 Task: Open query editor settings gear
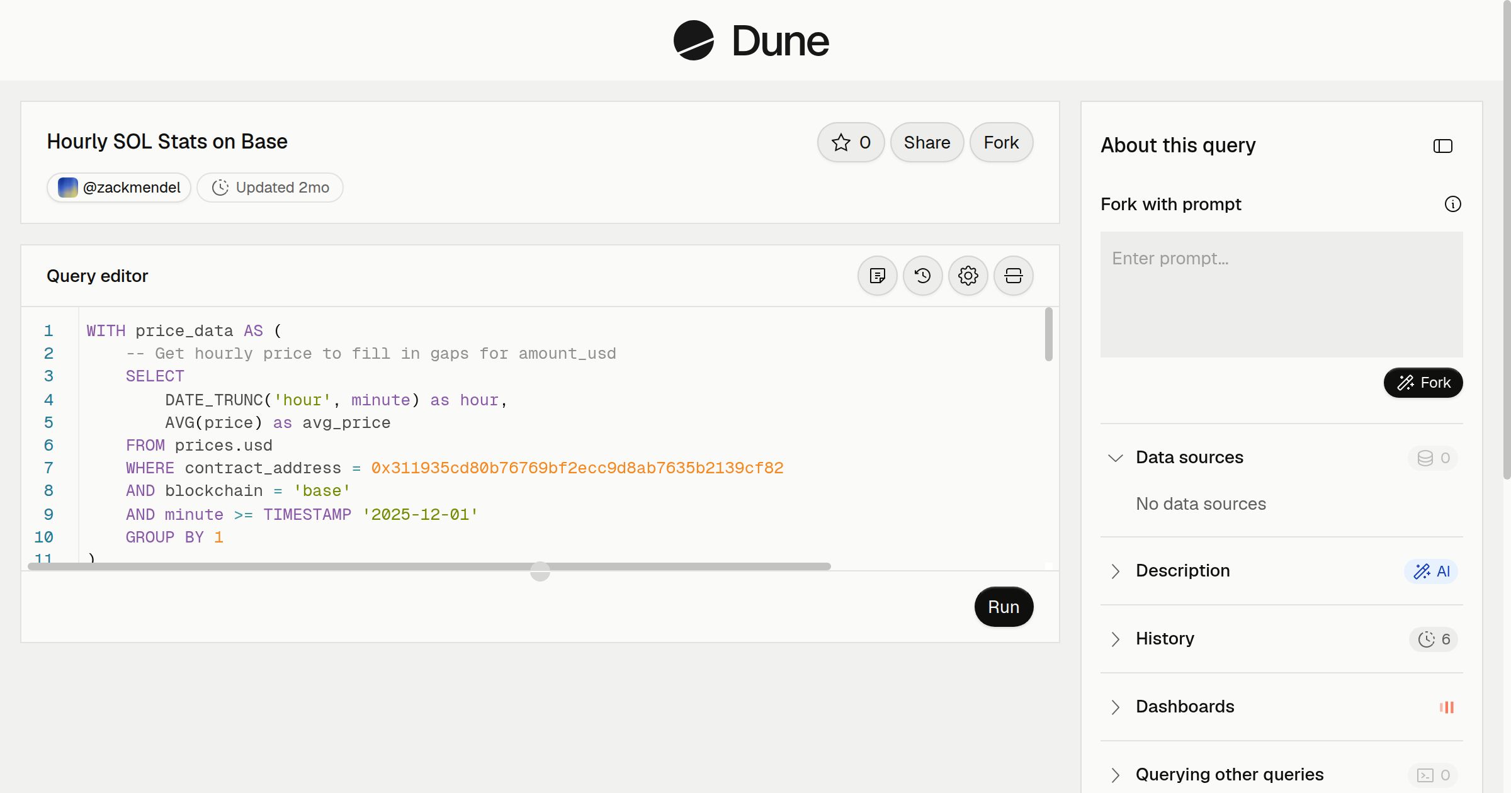tap(968, 276)
